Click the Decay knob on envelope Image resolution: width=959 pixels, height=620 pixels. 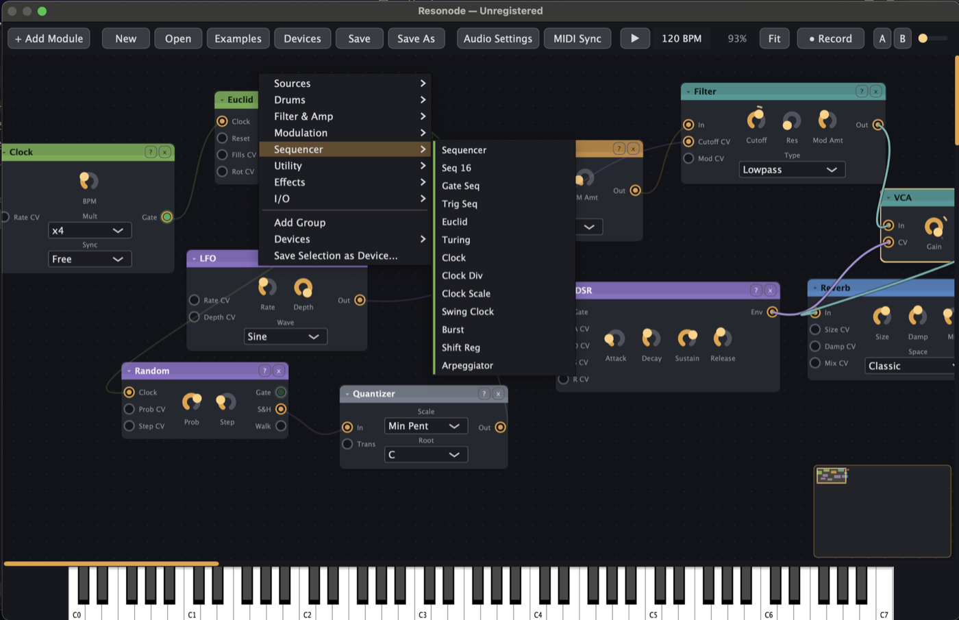651,338
